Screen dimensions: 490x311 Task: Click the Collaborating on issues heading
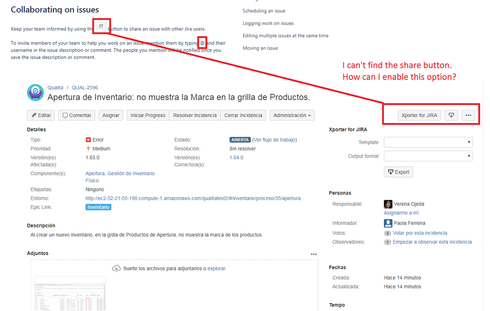coord(54,10)
